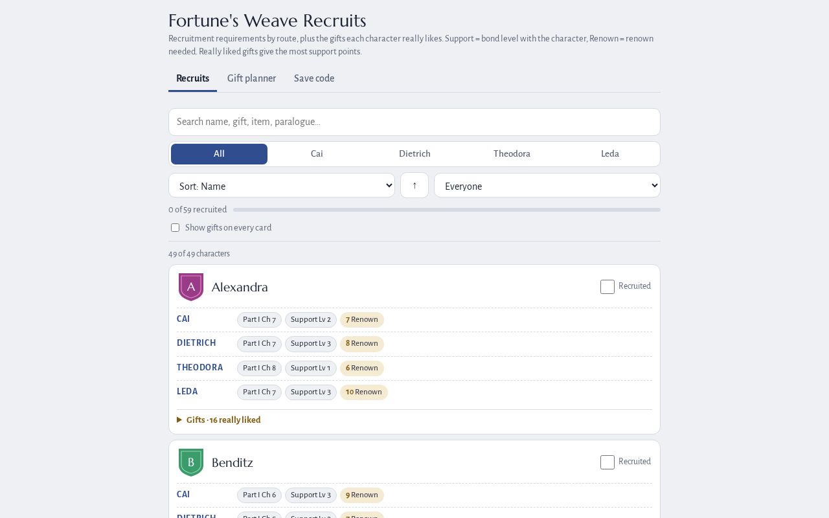
Task: Click Alexandra's Cai '7 Renown' badge
Action: 362,320
